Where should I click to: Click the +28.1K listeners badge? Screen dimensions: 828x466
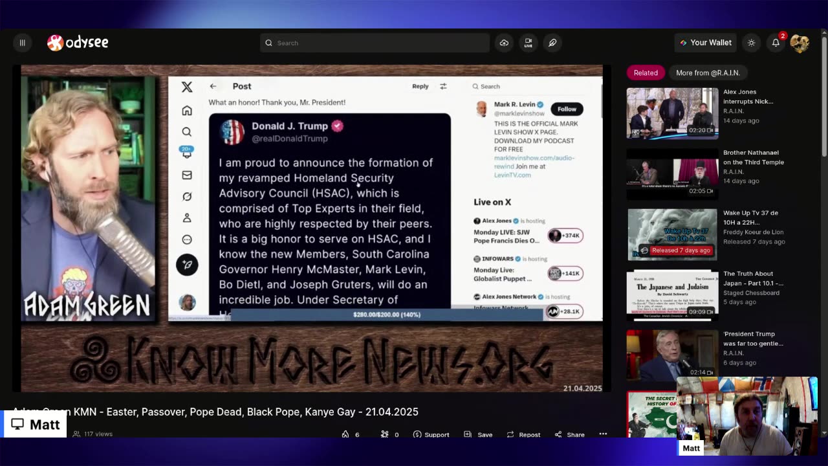(x=565, y=311)
